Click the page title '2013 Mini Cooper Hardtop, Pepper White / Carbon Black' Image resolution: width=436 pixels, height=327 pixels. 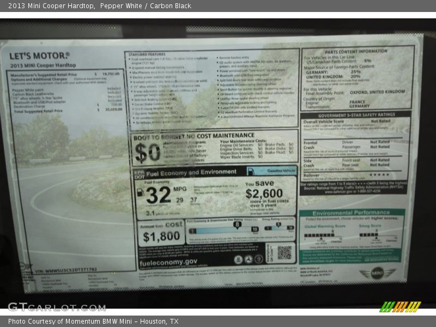coord(100,6)
